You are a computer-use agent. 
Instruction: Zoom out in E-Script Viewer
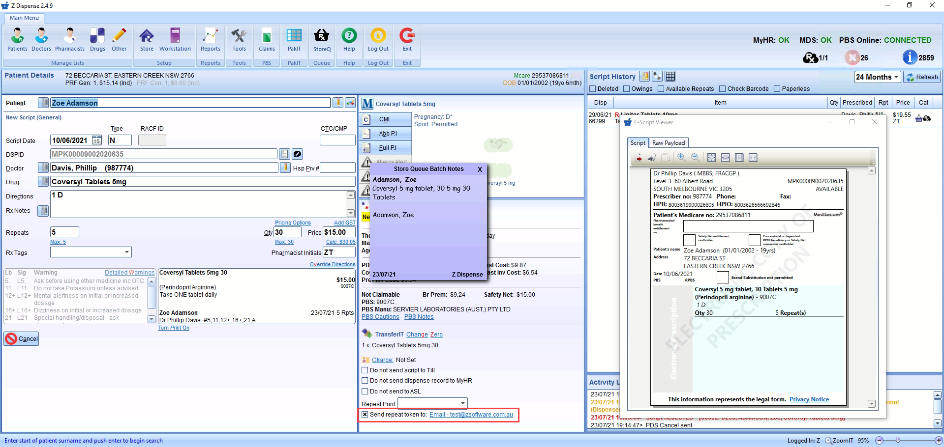click(x=695, y=158)
